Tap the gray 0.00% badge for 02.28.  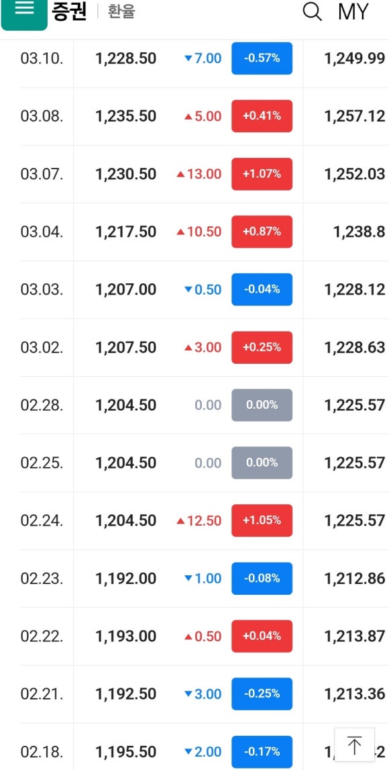click(262, 405)
